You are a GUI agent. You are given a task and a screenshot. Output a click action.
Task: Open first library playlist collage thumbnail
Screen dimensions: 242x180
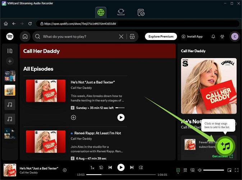[10, 76]
